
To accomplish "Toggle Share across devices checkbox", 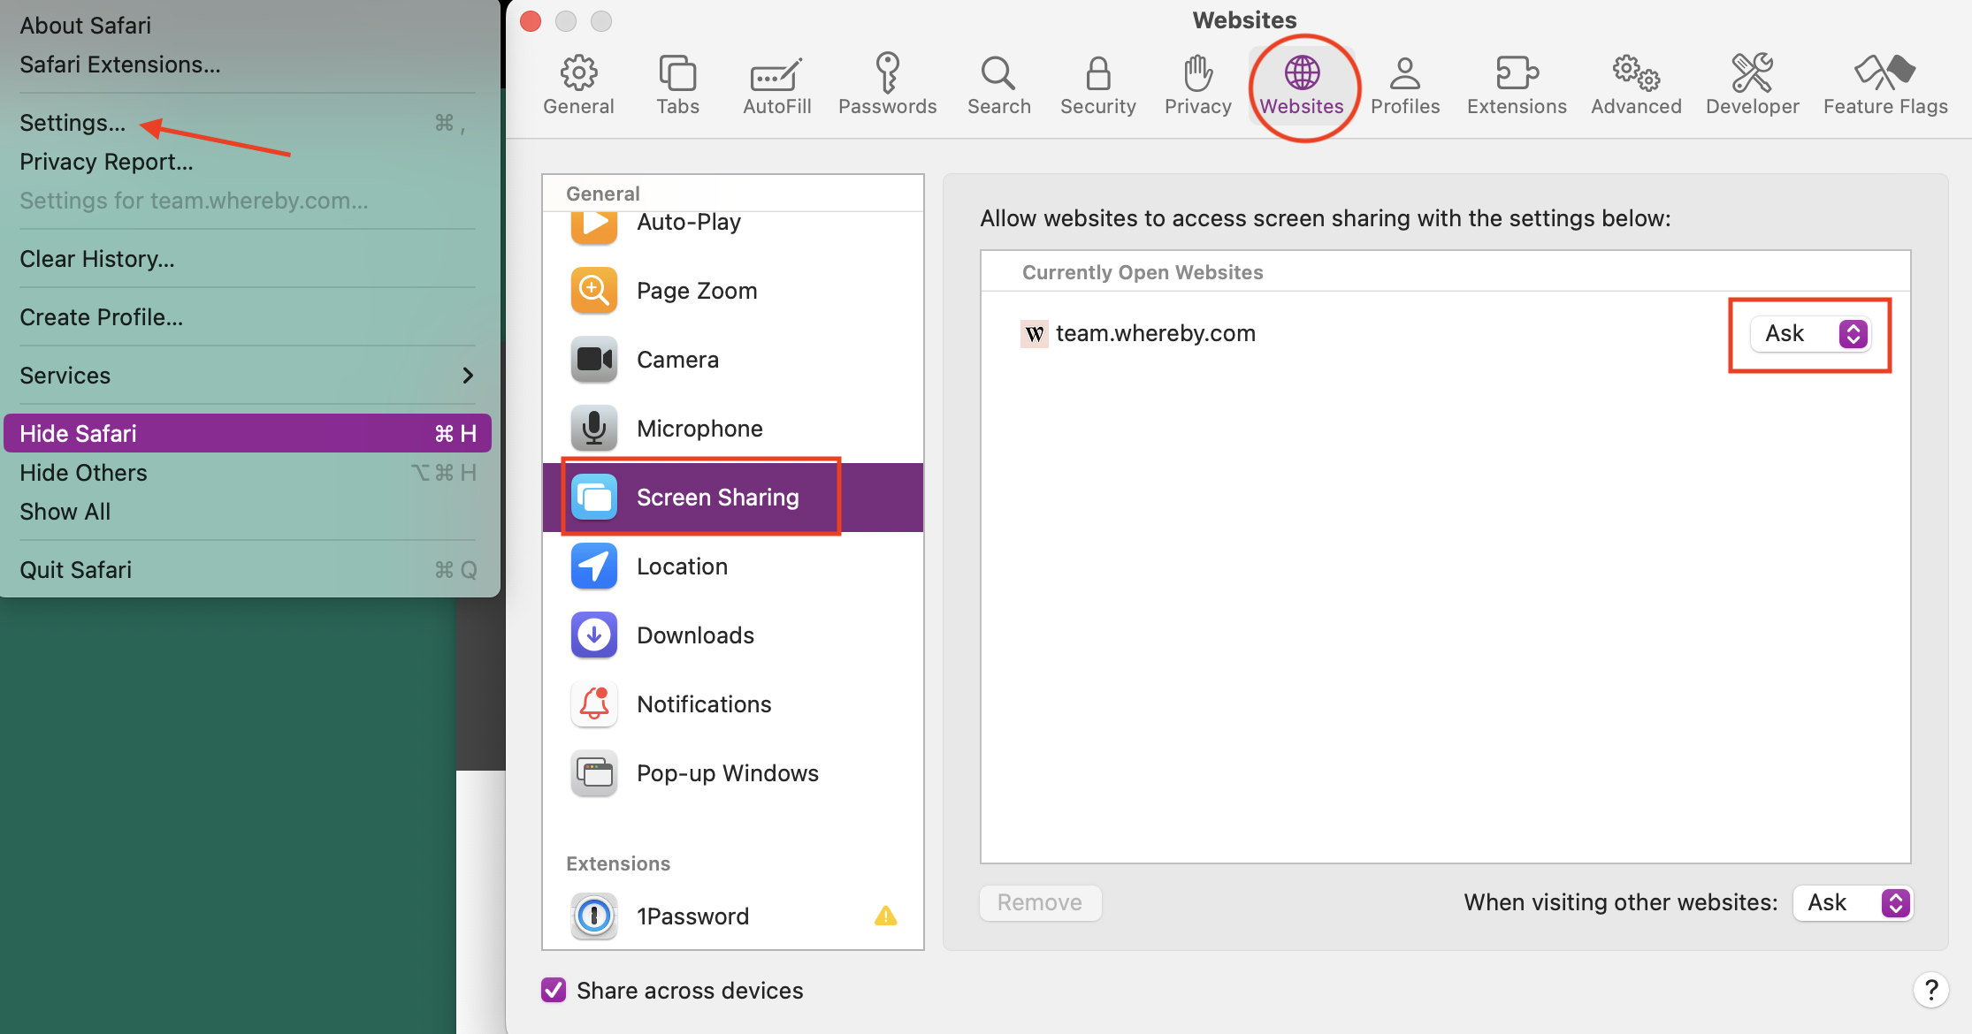I will 554,990.
